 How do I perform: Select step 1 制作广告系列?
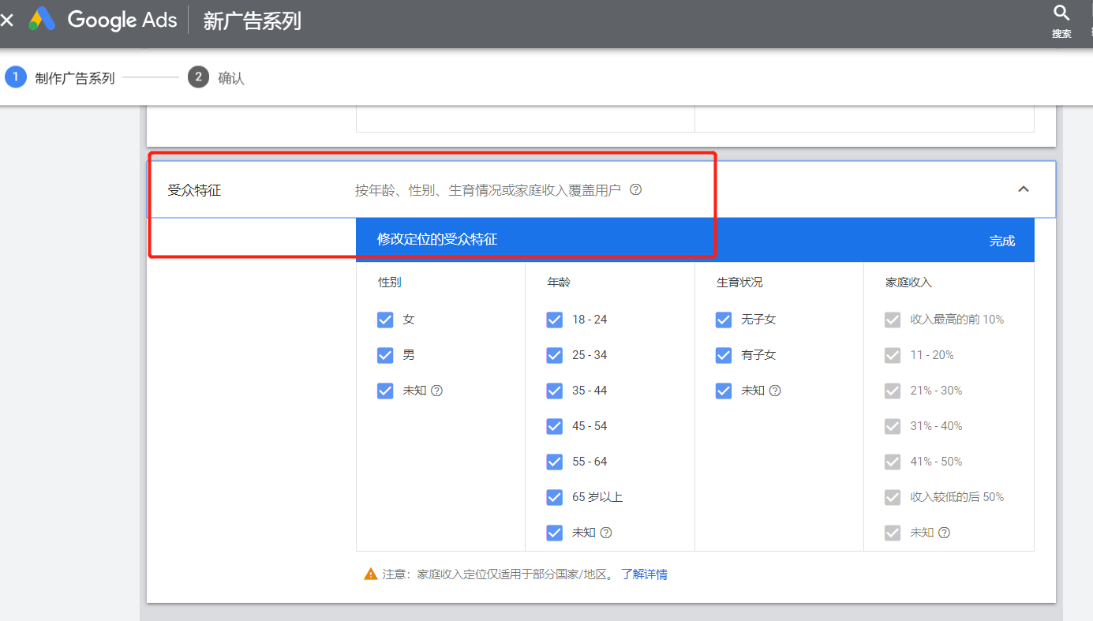click(x=60, y=78)
